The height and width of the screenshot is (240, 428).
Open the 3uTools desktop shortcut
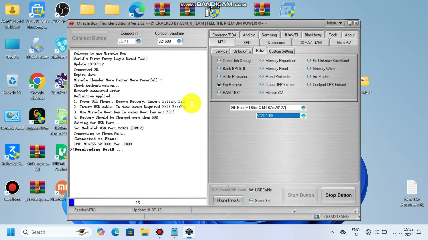click(x=12, y=155)
